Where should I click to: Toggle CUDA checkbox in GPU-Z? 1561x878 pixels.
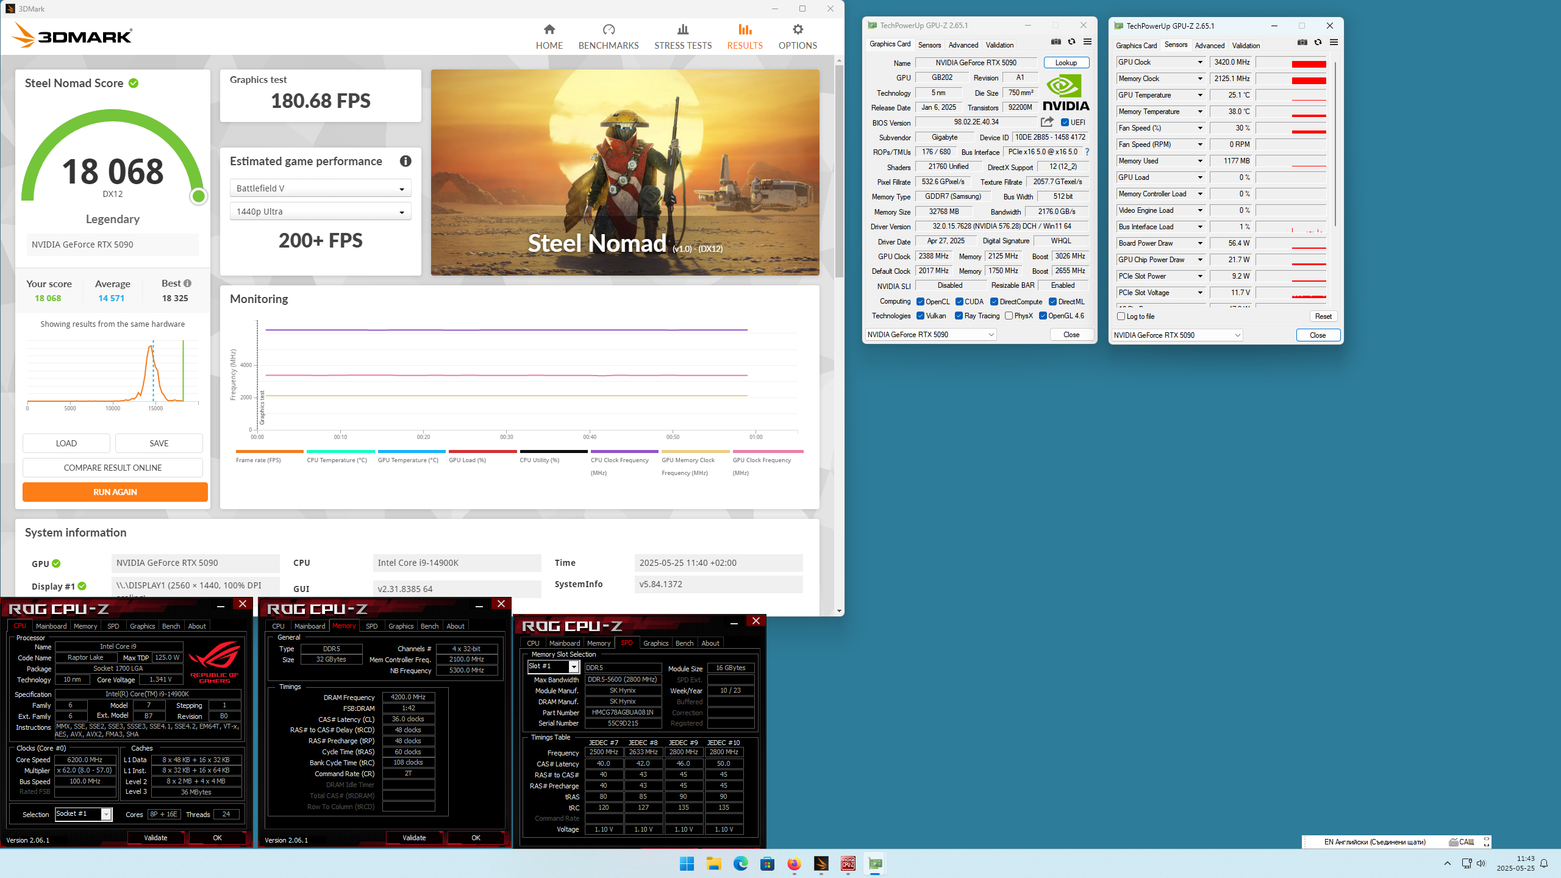pyautogui.click(x=959, y=302)
